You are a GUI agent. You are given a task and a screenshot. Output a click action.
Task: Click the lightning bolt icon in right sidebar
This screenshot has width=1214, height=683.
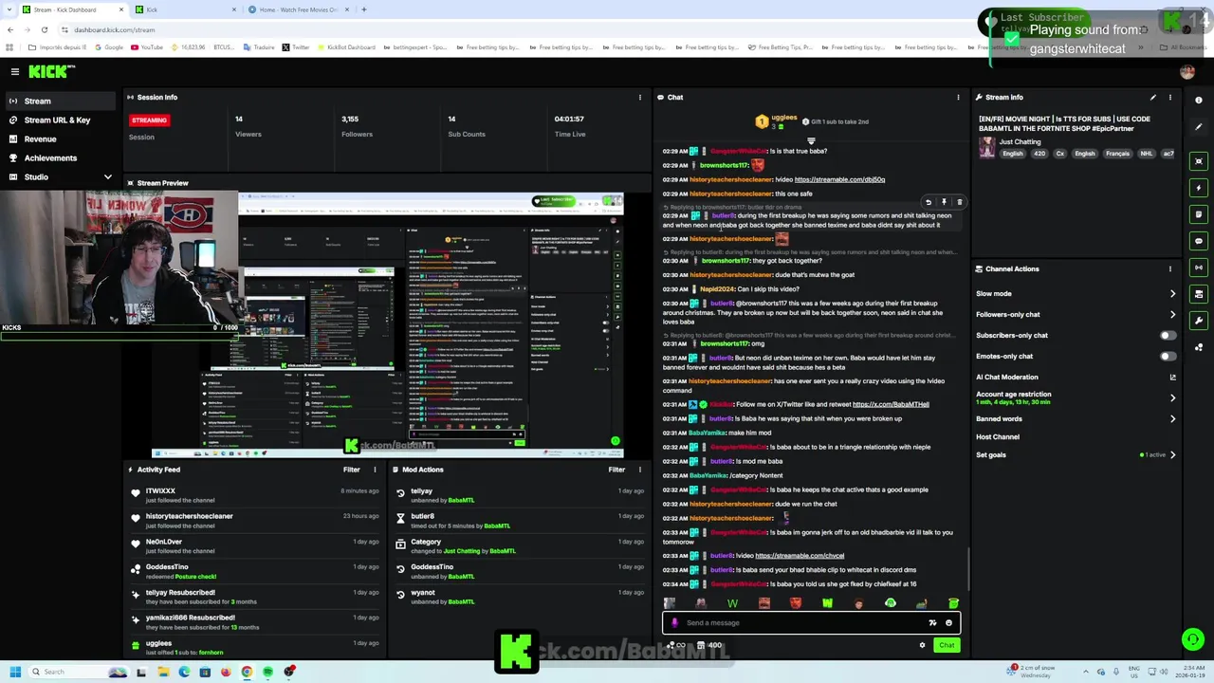(1199, 187)
